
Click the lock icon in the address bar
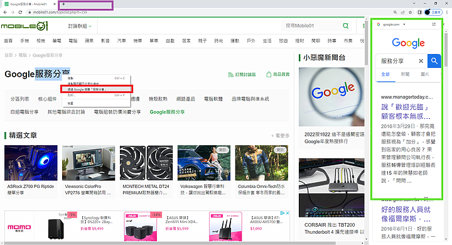point(30,12)
